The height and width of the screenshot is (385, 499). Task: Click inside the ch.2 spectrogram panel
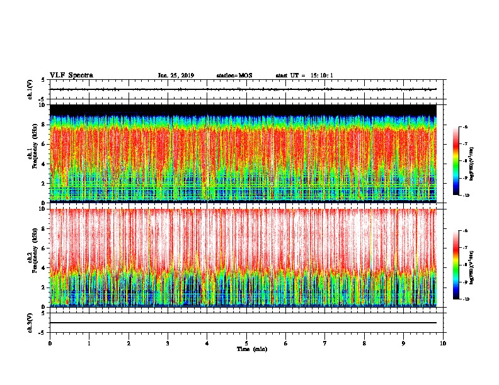click(x=243, y=258)
